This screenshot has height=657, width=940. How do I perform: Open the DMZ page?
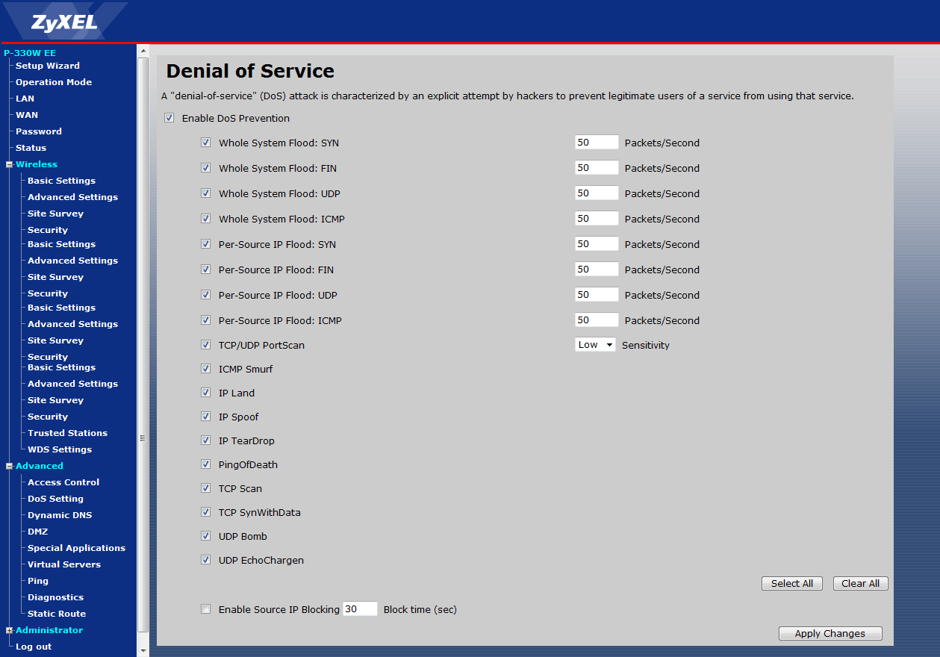37,532
